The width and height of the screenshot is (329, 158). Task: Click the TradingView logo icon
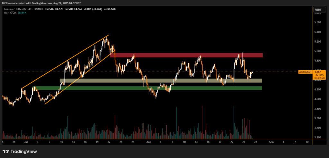coord(6,151)
